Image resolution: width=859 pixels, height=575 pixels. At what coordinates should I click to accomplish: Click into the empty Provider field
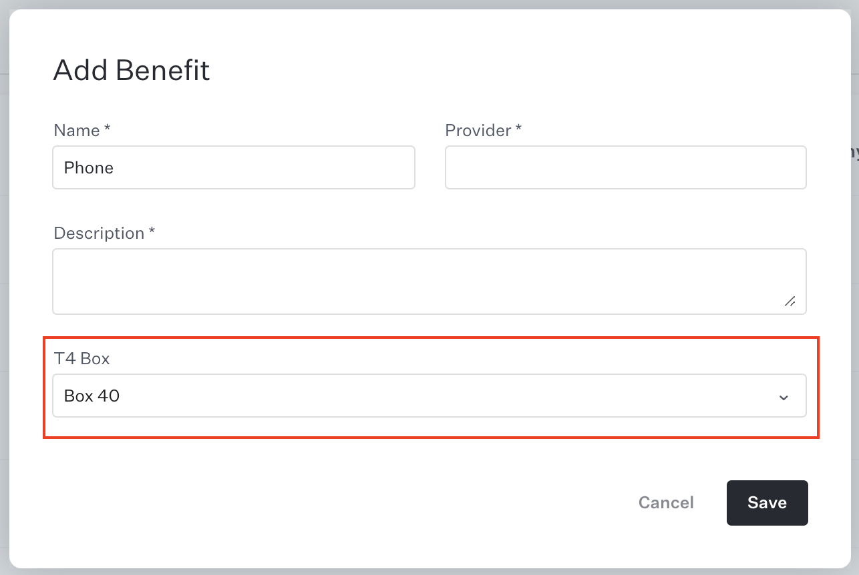625,167
